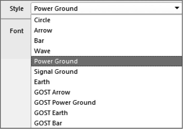Select the GOST Bar style option

48,123
